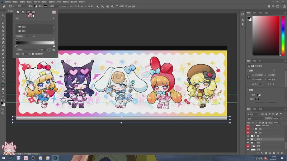Select the Hand tool
This screenshot has width=287, height=161.
pos(3,89)
